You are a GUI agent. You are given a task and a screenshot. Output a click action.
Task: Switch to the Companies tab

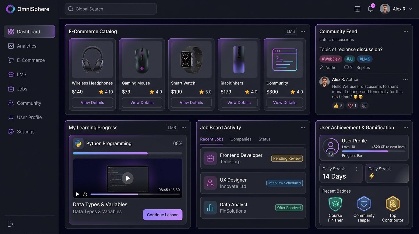tap(241, 139)
